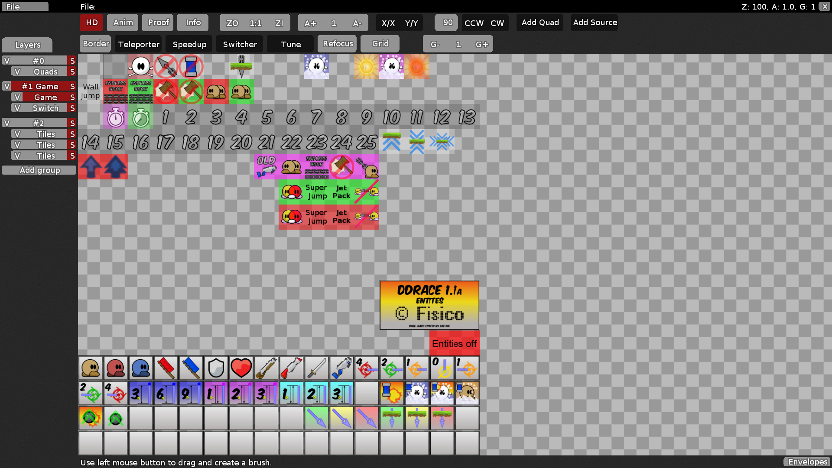Click the Refocus tool
The width and height of the screenshot is (832, 468).
pyautogui.click(x=337, y=43)
